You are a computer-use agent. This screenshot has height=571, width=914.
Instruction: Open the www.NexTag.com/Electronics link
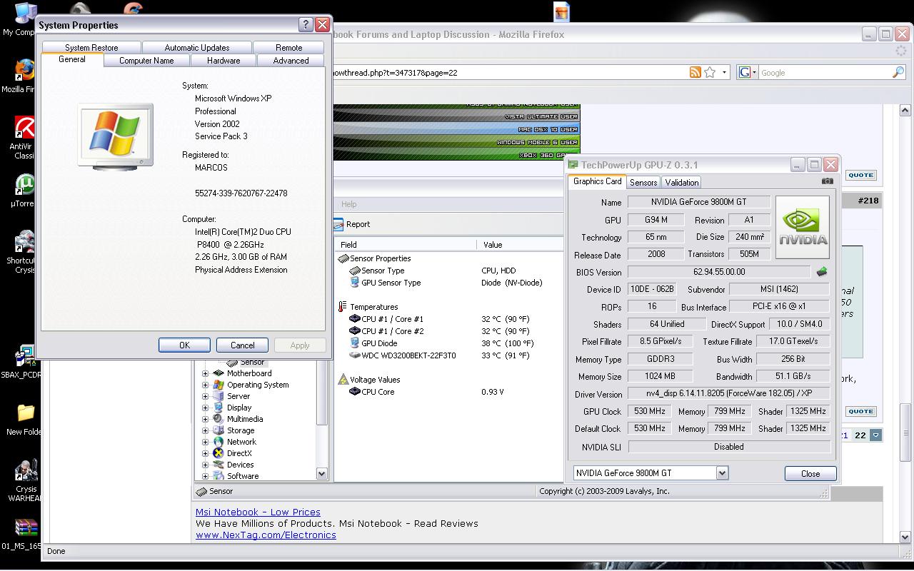pyautogui.click(x=266, y=535)
